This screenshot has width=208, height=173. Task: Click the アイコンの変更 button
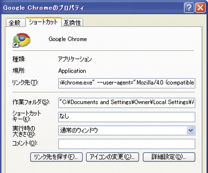pyautogui.click(x=112, y=157)
